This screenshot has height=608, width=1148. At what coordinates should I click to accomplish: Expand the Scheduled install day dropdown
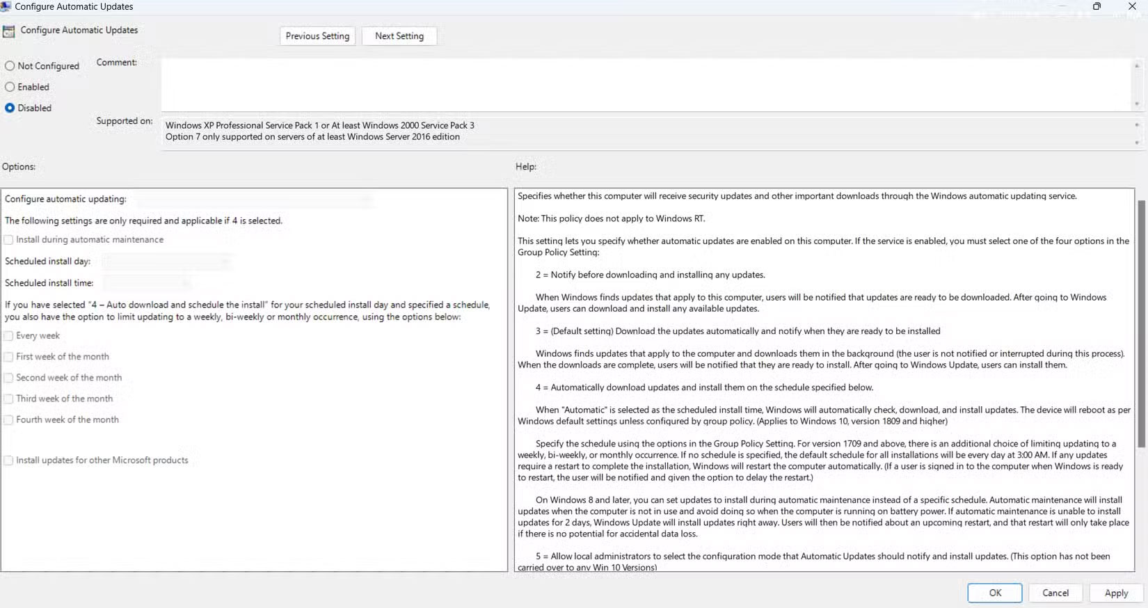pyautogui.click(x=167, y=262)
